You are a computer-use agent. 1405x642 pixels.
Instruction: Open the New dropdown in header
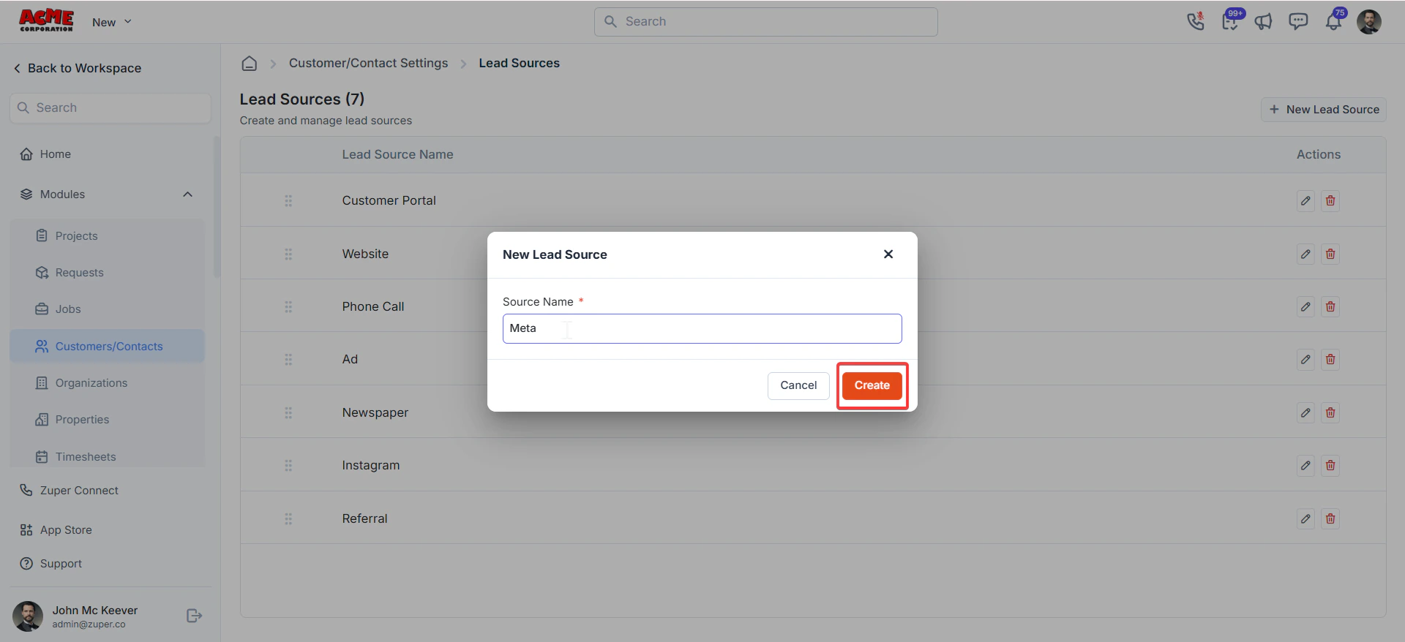[112, 22]
